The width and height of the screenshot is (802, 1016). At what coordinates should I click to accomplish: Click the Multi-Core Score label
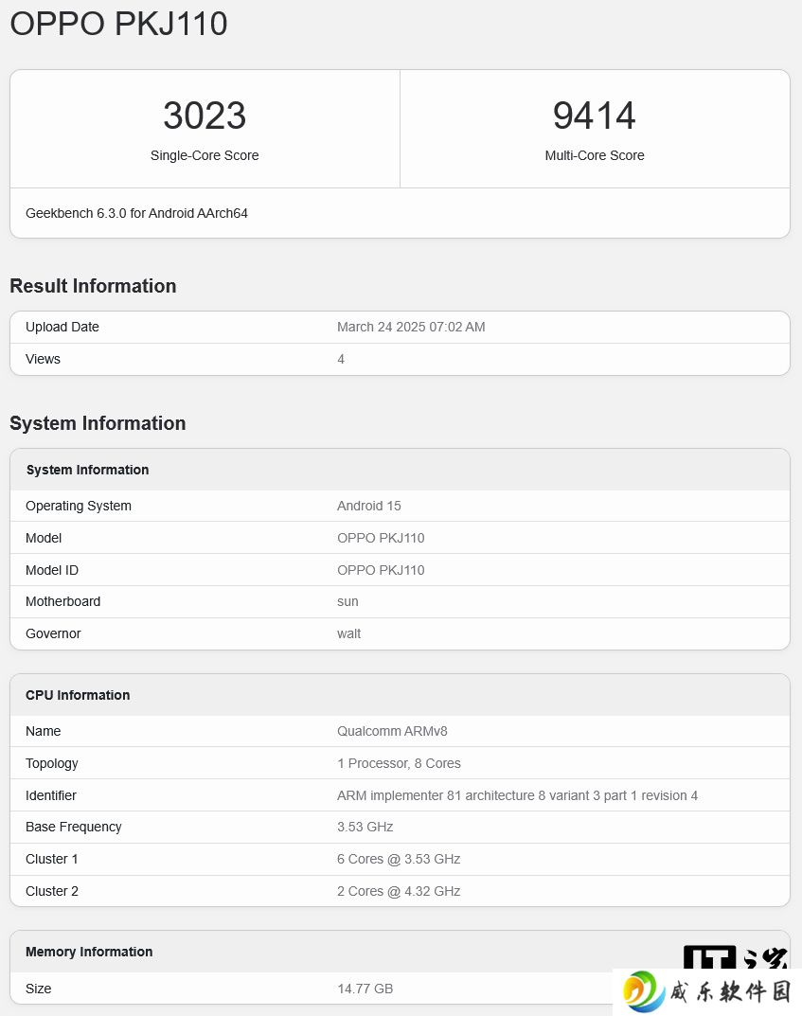click(594, 155)
